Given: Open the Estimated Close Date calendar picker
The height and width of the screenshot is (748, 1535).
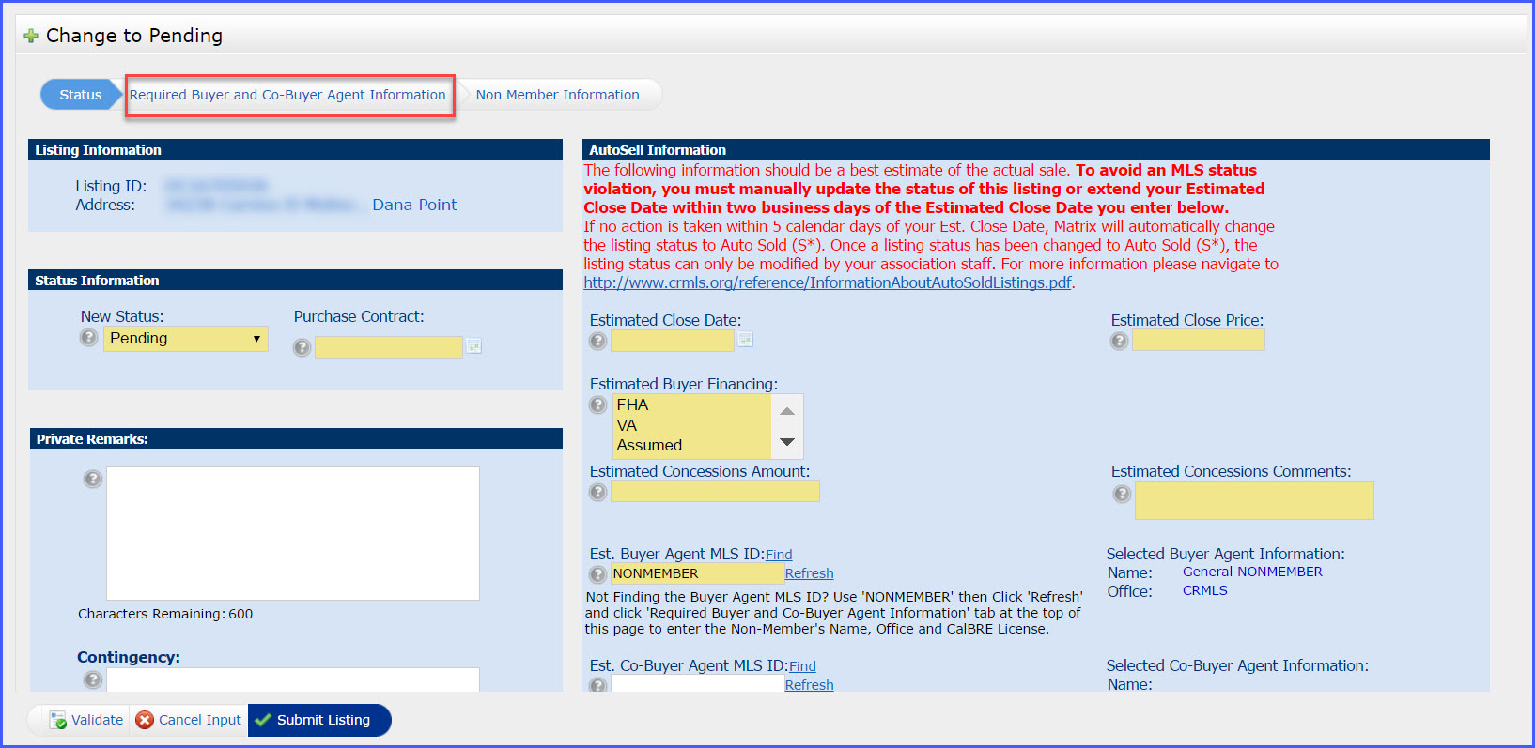Looking at the screenshot, I should tap(745, 340).
